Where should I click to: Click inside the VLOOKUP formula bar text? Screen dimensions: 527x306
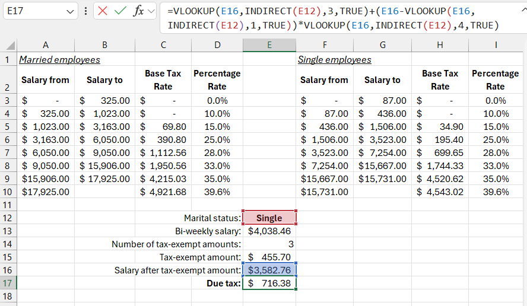click(x=332, y=18)
